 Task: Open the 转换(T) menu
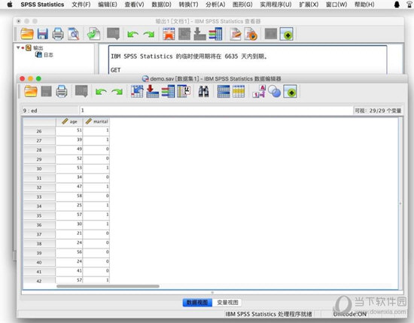click(x=188, y=5)
